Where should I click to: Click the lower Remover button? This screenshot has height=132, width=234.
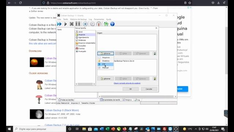[141, 79]
